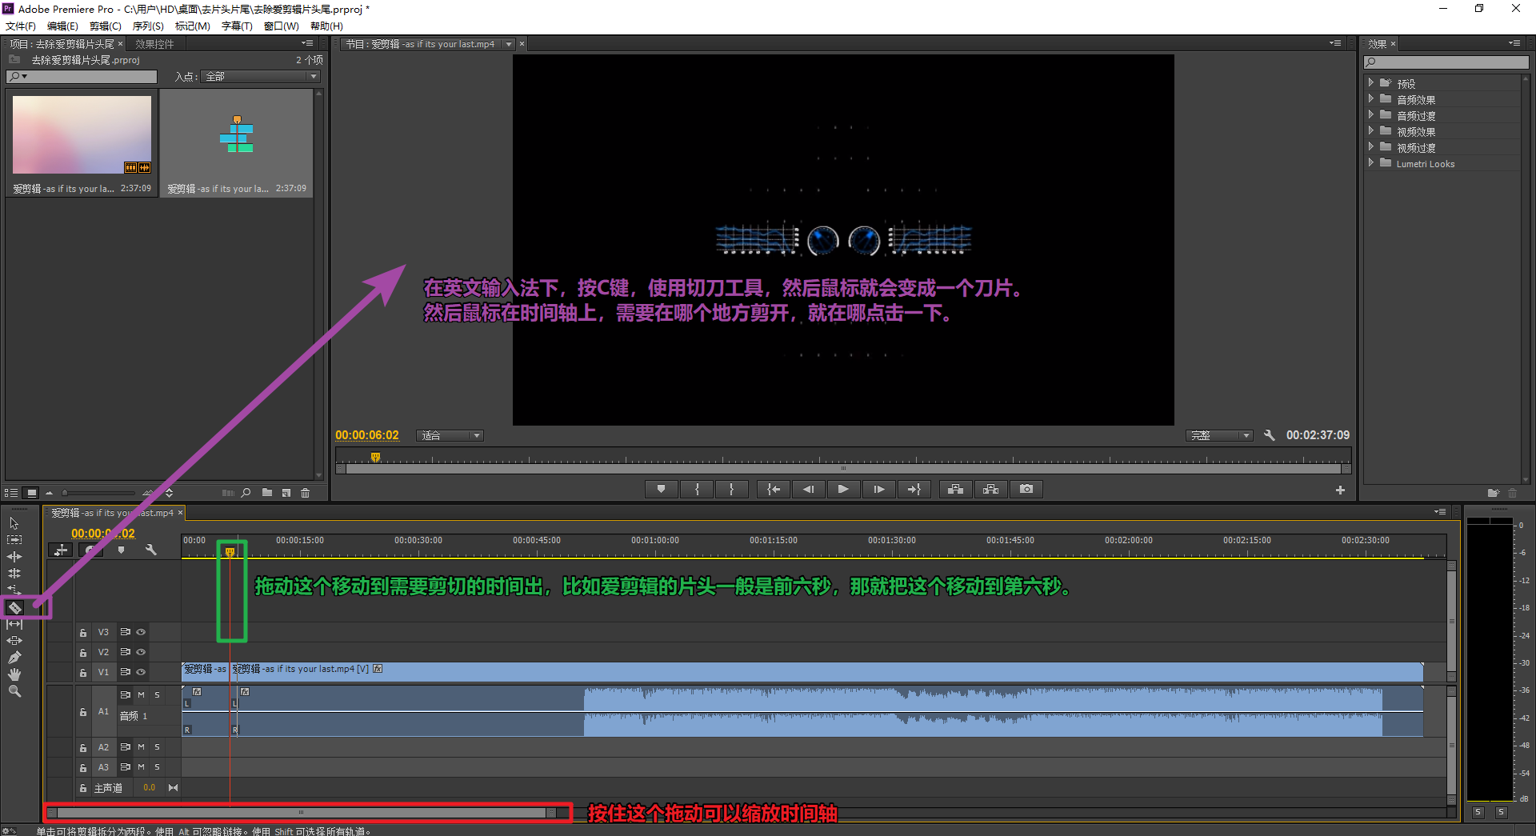Create a new bin in project panel
The height and width of the screenshot is (836, 1536).
coord(266,493)
